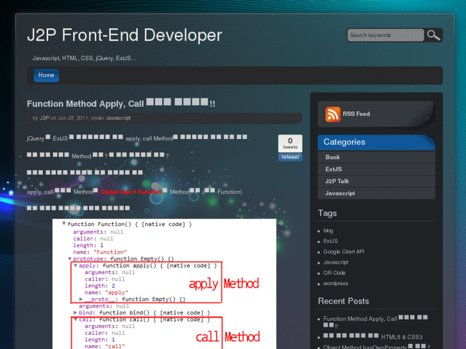
Task: Open the J2P Front-End Developer site title
Action: click(124, 35)
